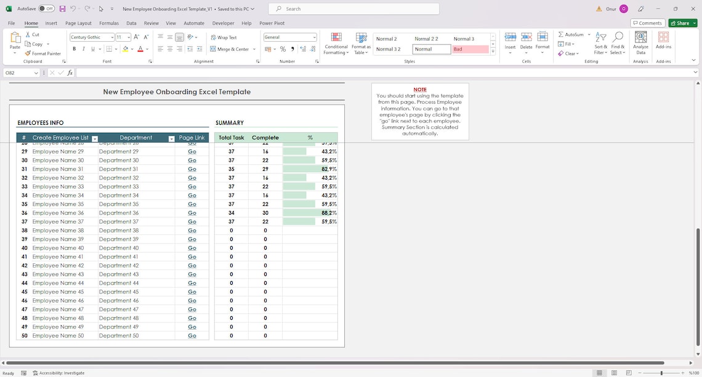Viewport: 702px width, 377px height.
Task: Switch to the Formulas ribbon tab
Action: (108, 23)
